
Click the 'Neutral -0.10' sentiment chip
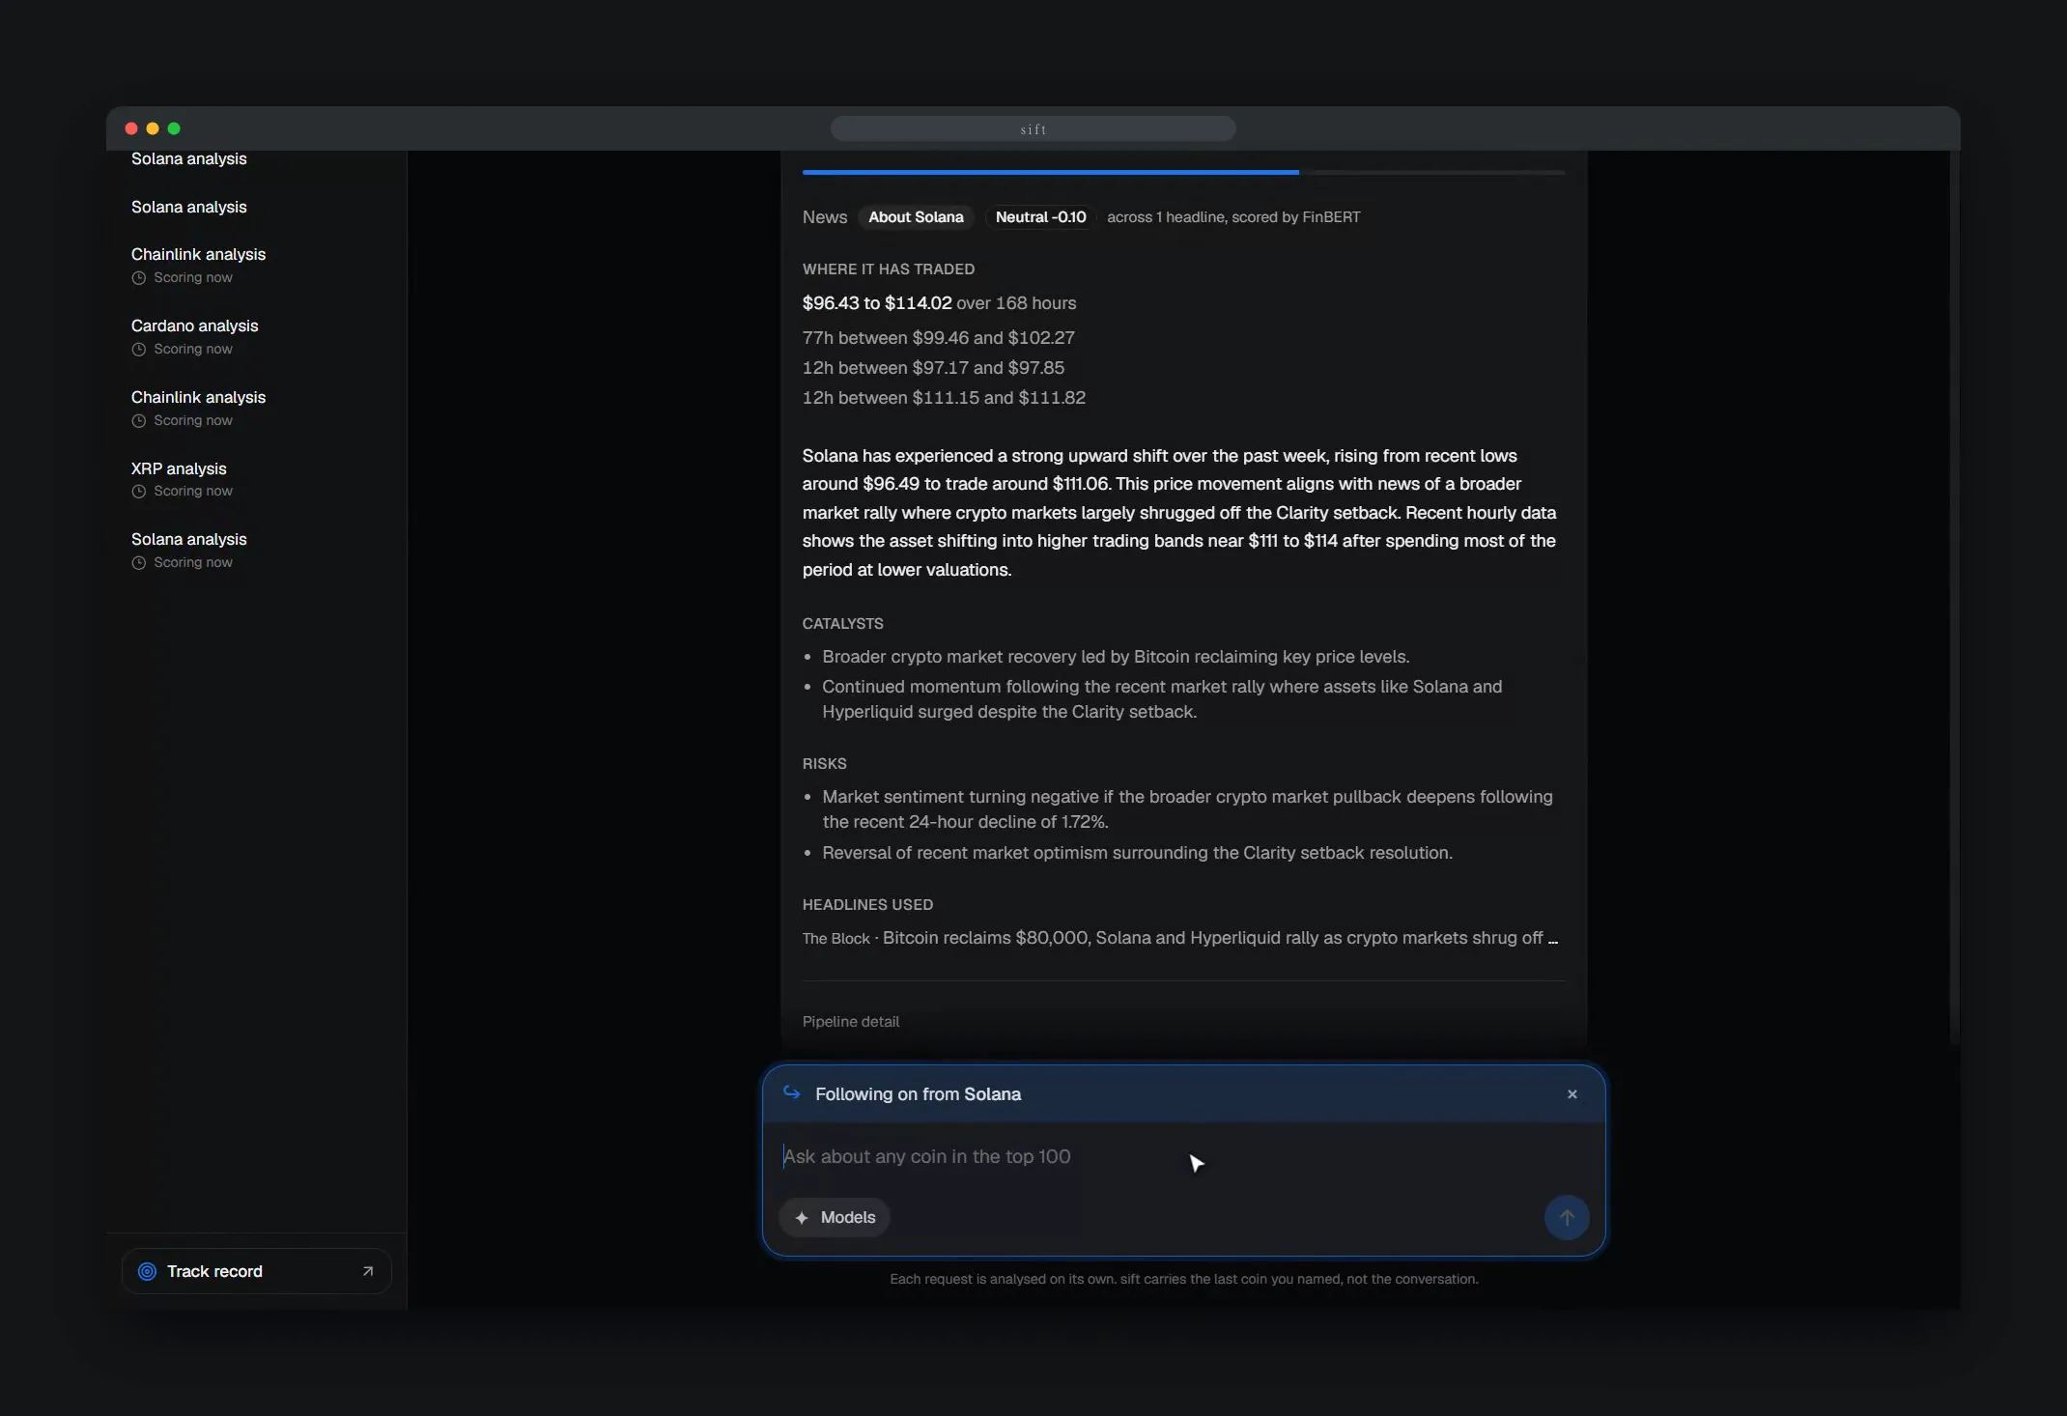tap(1040, 217)
